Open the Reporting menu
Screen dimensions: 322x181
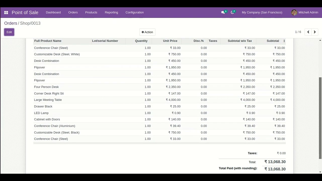click(x=111, y=12)
